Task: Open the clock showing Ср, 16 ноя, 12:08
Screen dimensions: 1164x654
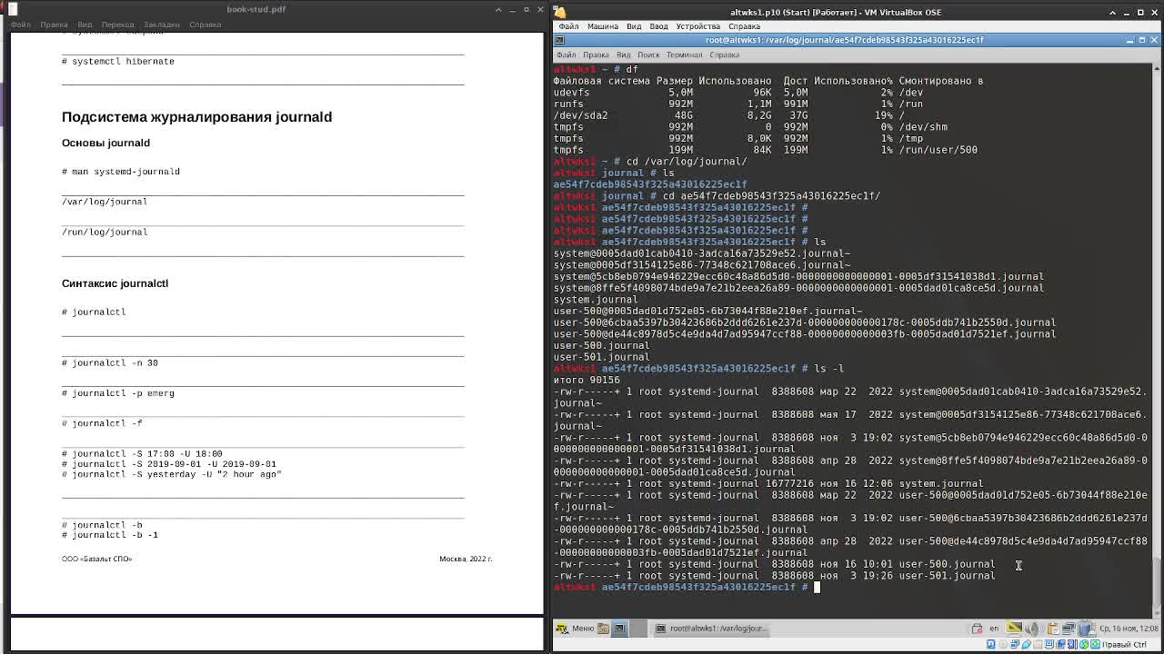Action: [x=1128, y=629]
